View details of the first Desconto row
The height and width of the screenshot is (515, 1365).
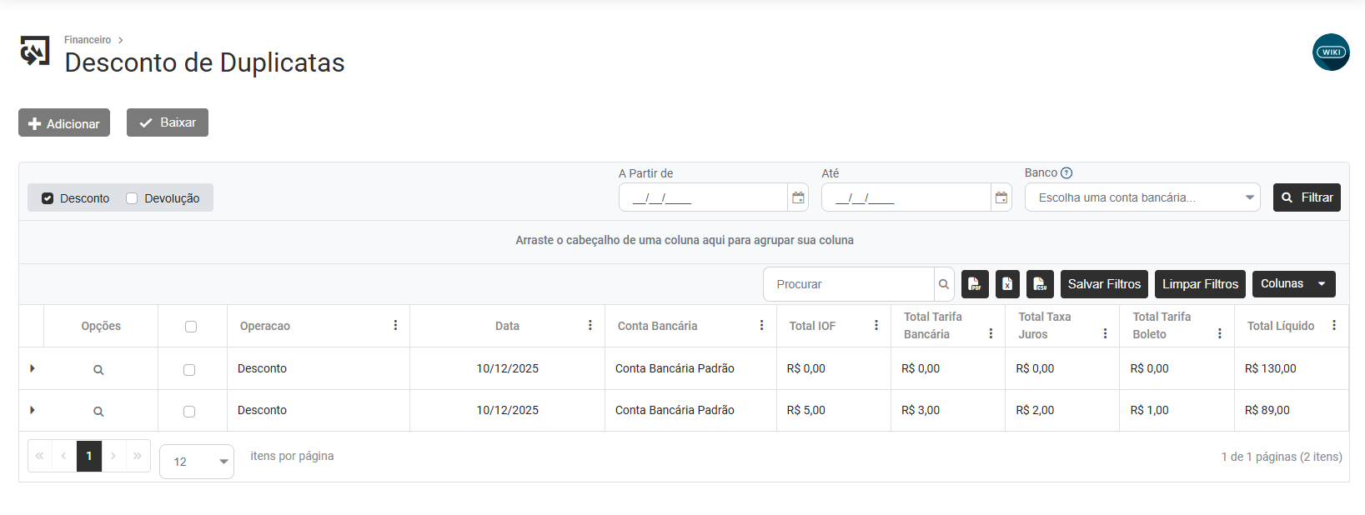tap(98, 369)
